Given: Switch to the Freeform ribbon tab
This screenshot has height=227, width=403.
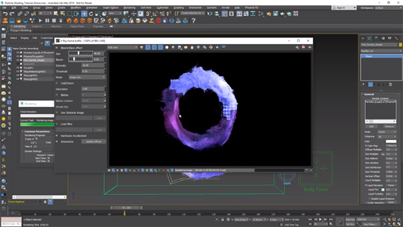Looking at the screenshot, I should (x=37, y=26).
